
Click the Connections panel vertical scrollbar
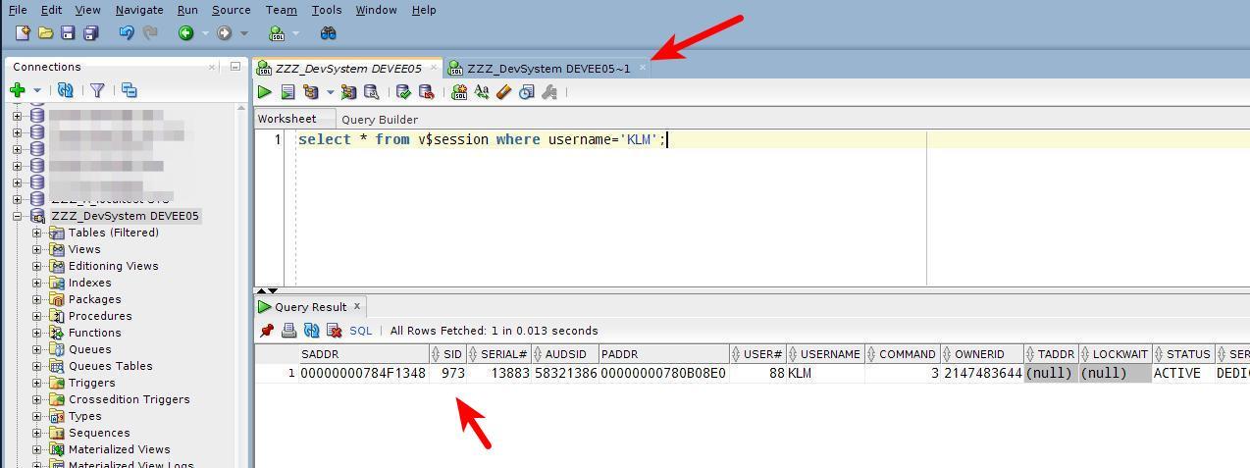(241, 285)
